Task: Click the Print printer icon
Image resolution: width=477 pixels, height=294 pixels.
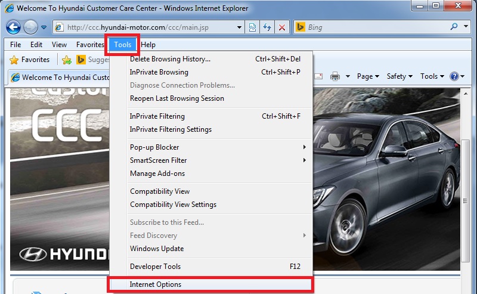Action: click(335, 76)
